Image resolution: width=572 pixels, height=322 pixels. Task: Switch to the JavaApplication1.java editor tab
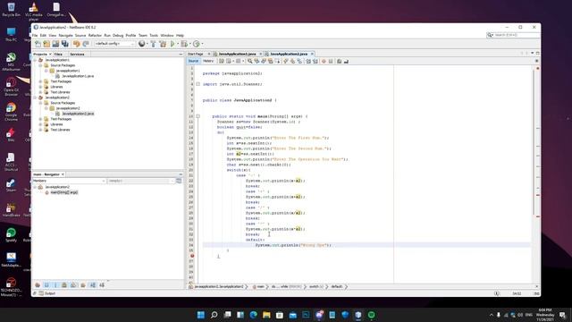(237, 54)
